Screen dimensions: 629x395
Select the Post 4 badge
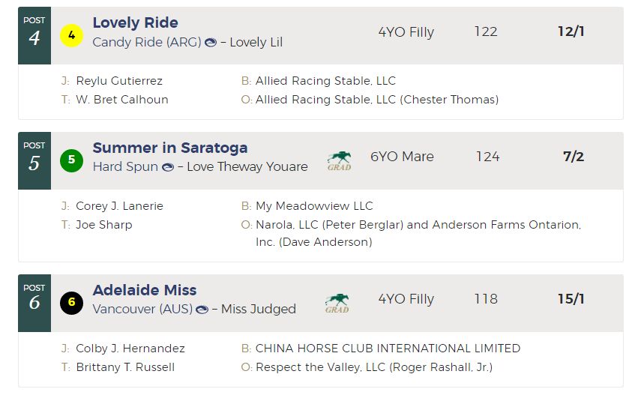[x=34, y=35]
